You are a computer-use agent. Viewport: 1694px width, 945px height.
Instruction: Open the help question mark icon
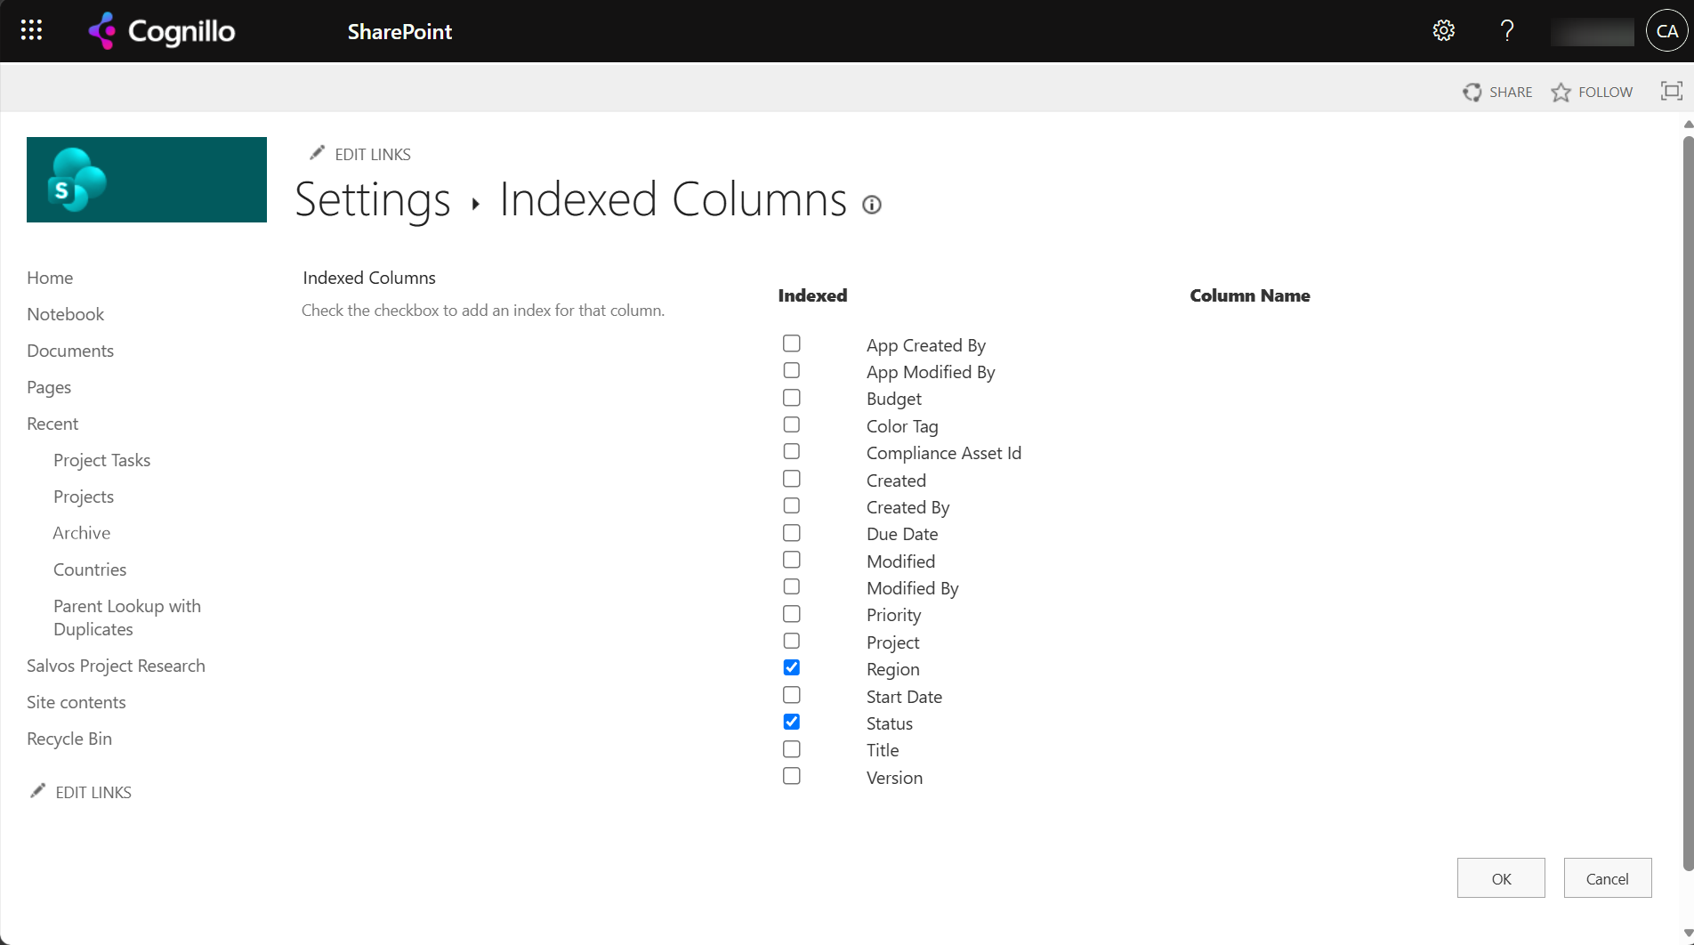pos(1506,30)
